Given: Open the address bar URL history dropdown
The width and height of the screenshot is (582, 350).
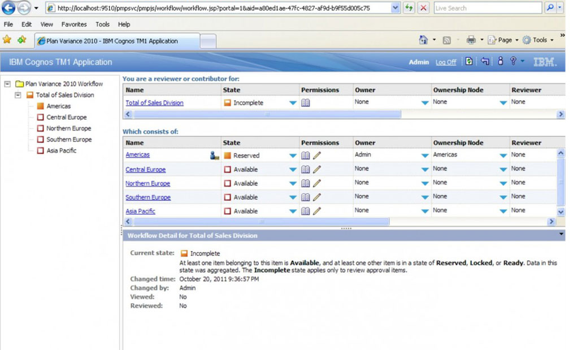Looking at the screenshot, I should pyautogui.click(x=395, y=8).
